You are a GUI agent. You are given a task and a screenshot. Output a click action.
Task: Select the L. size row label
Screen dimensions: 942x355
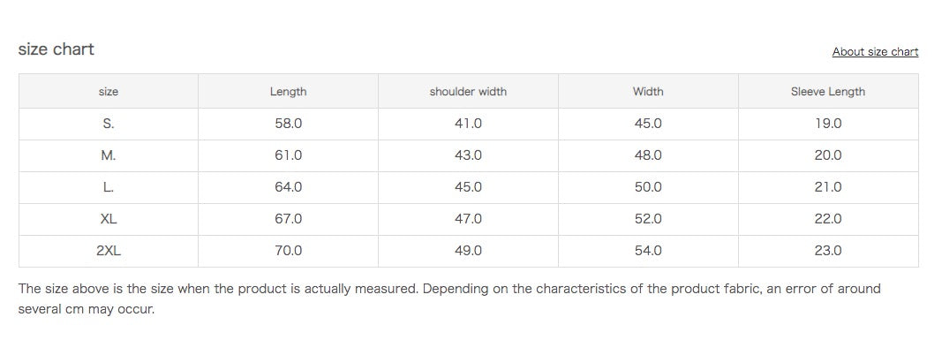pos(109,187)
